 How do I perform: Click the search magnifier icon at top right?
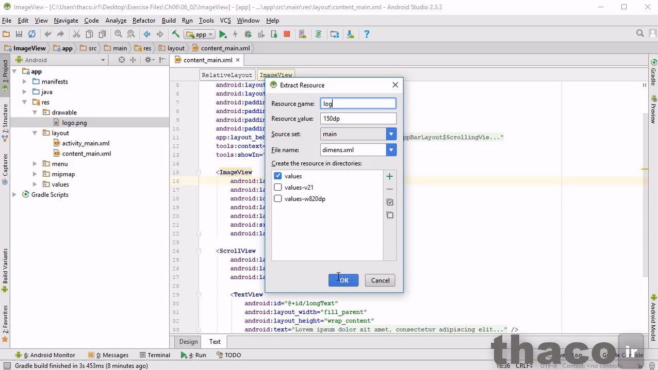click(x=640, y=33)
